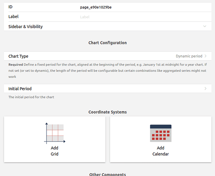Click the ID field label
The image size is (215, 176).
tap(11, 7)
